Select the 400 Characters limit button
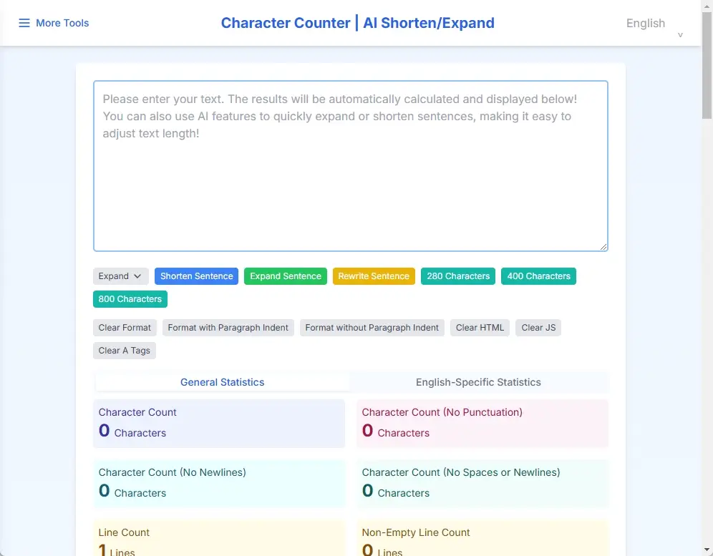 pos(538,276)
